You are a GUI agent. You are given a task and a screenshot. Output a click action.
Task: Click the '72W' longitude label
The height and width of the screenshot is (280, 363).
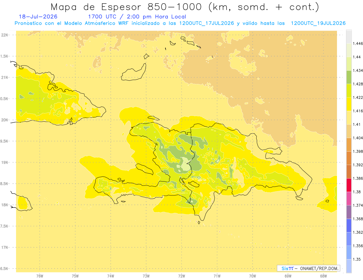[181, 276]
